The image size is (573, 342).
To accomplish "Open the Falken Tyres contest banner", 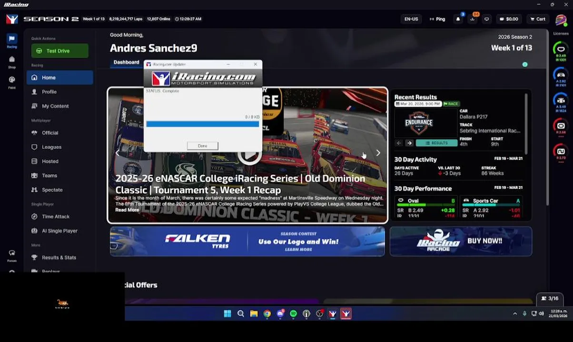I will click(x=247, y=241).
